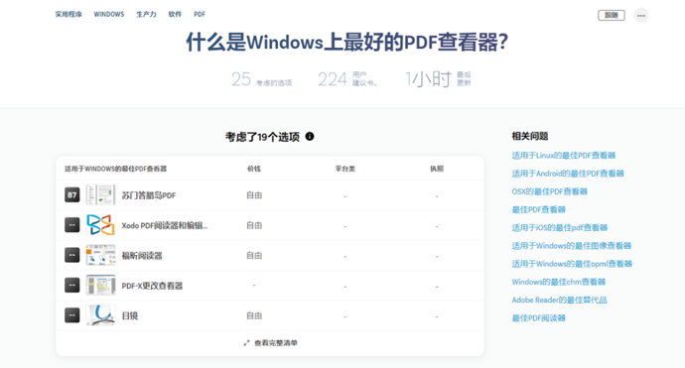The width and height of the screenshot is (685, 368).
Task: Click the PDF-X更改查看器 thumbnail
Action: [100, 285]
